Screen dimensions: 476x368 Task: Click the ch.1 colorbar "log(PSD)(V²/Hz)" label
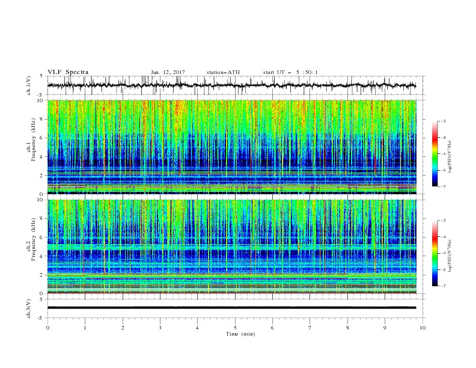[x=450, y=157]
